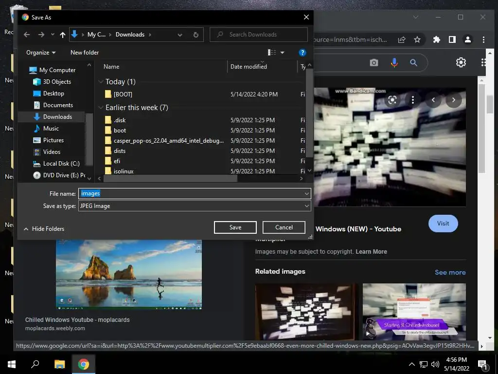Select Documents in navigation pane
498x374 pixels.
pos(53,105)
